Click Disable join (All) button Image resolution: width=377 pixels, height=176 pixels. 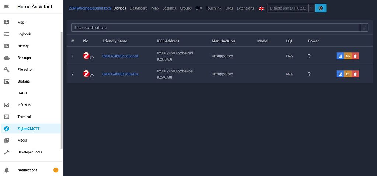point(288,8)
